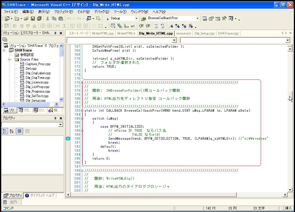
Task: Collapse code outline at line 176
Action: pyautogui.click(x=82, y=82)
